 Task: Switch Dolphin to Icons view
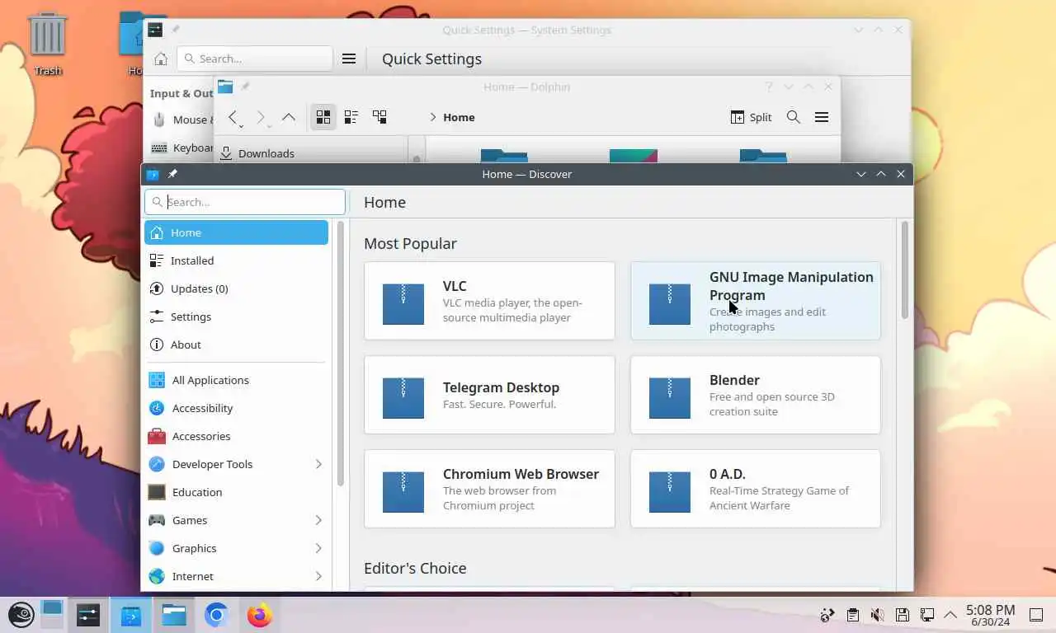coord(323,117)
